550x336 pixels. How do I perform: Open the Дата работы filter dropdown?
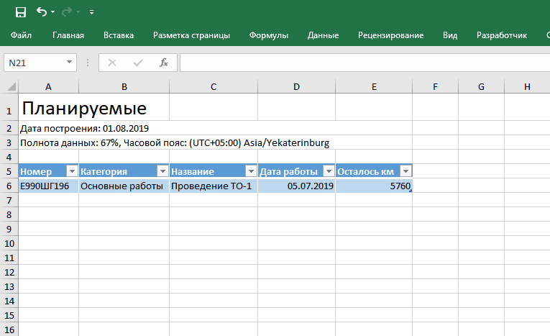coord(329,171)
